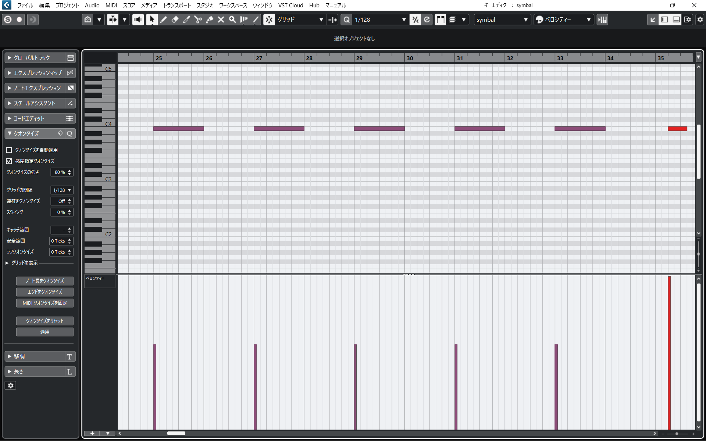Click the red velocity bar at bar 35
706x441 pixels.
pyautogui.click(x=669, y=353)
